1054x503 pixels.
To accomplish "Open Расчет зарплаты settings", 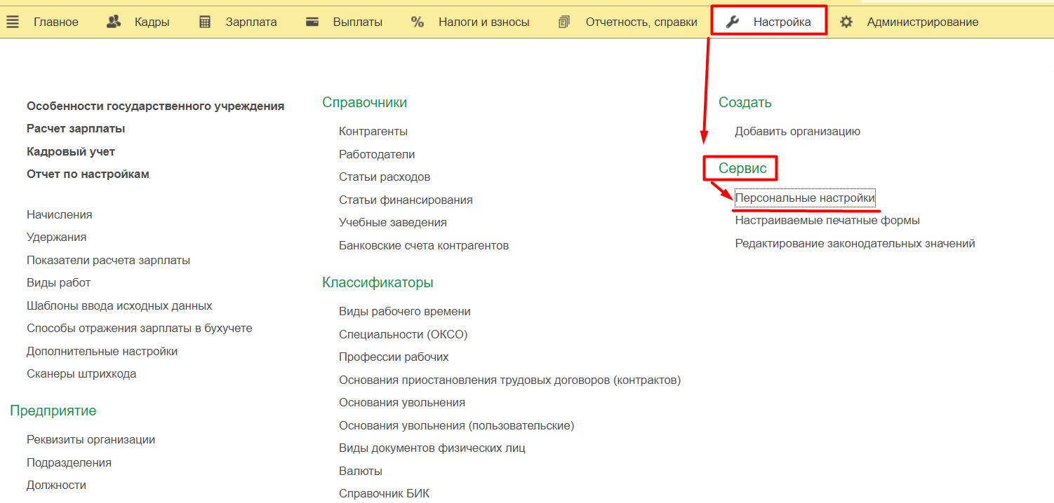I will coord(76,128).
